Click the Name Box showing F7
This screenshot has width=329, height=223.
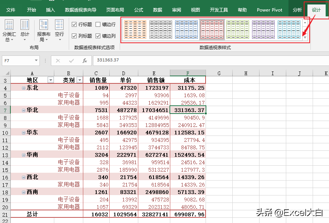[x=18, y=61]
